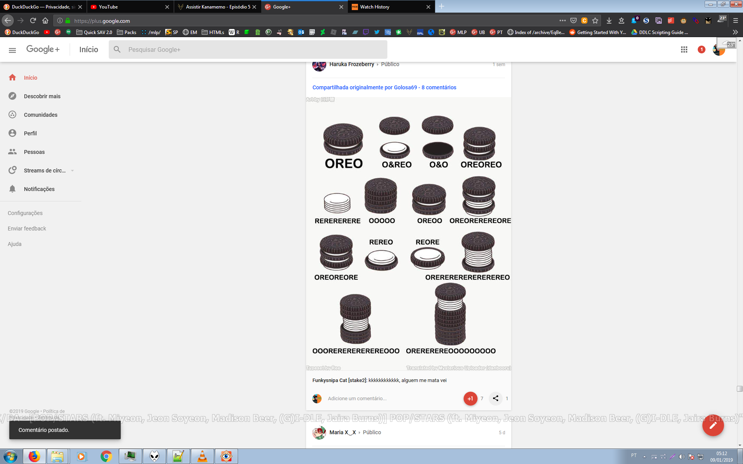Launch VLC from the Windows taskbar
This screenshot has width=743, height=464.
pos(202,457)
